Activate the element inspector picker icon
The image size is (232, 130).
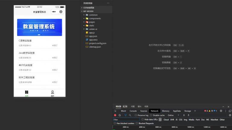click(115, 111)
